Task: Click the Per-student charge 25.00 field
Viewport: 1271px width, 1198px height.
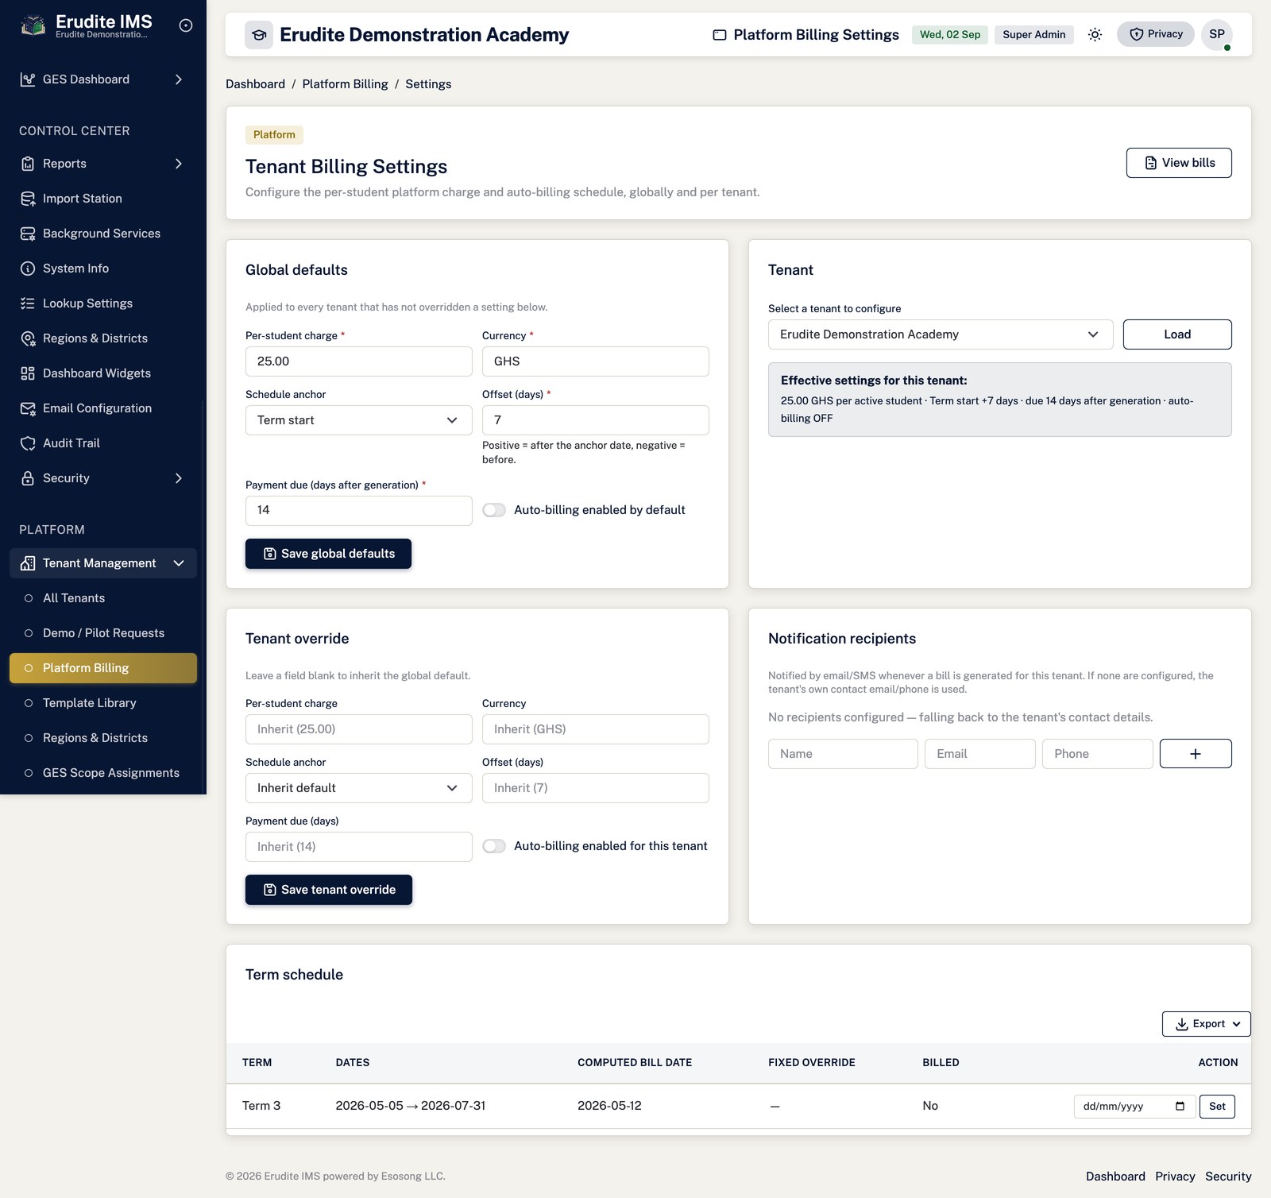Action: (359, 361)
